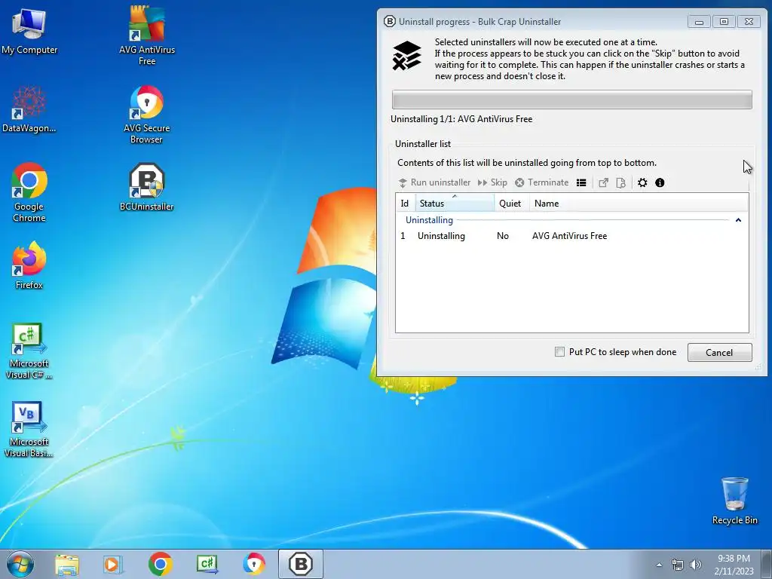The height and width of the screenshot is (579, 772).
Task: Click the Uninstalling group header label
Action: (x=429, y=220)
